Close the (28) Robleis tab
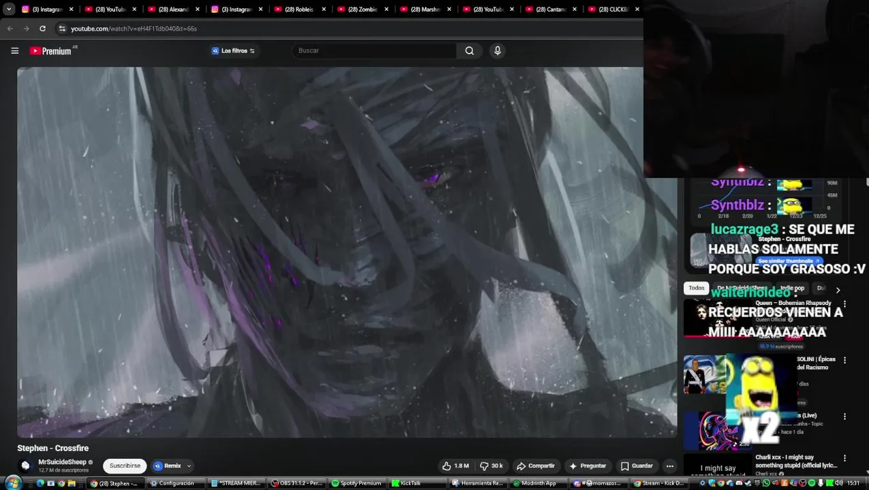 [324, 10]
